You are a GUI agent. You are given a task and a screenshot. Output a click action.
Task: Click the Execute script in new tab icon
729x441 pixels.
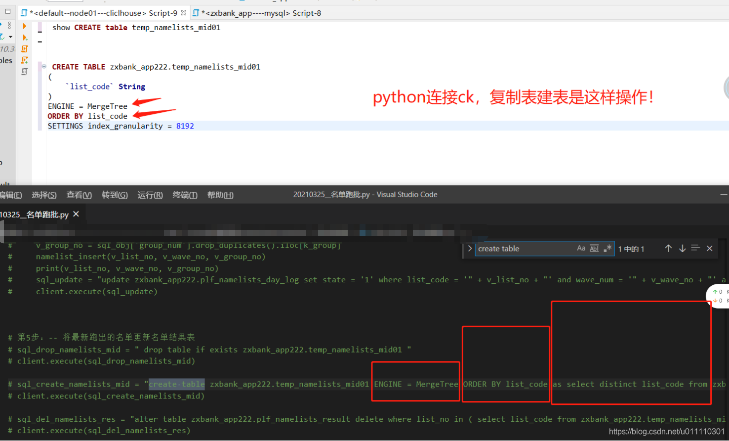(x=25, y=60)
